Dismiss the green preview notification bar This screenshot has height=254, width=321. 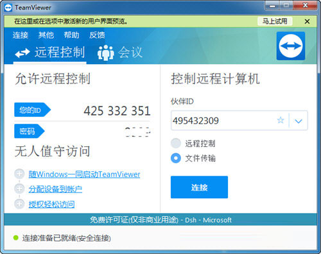pos(307,21)
